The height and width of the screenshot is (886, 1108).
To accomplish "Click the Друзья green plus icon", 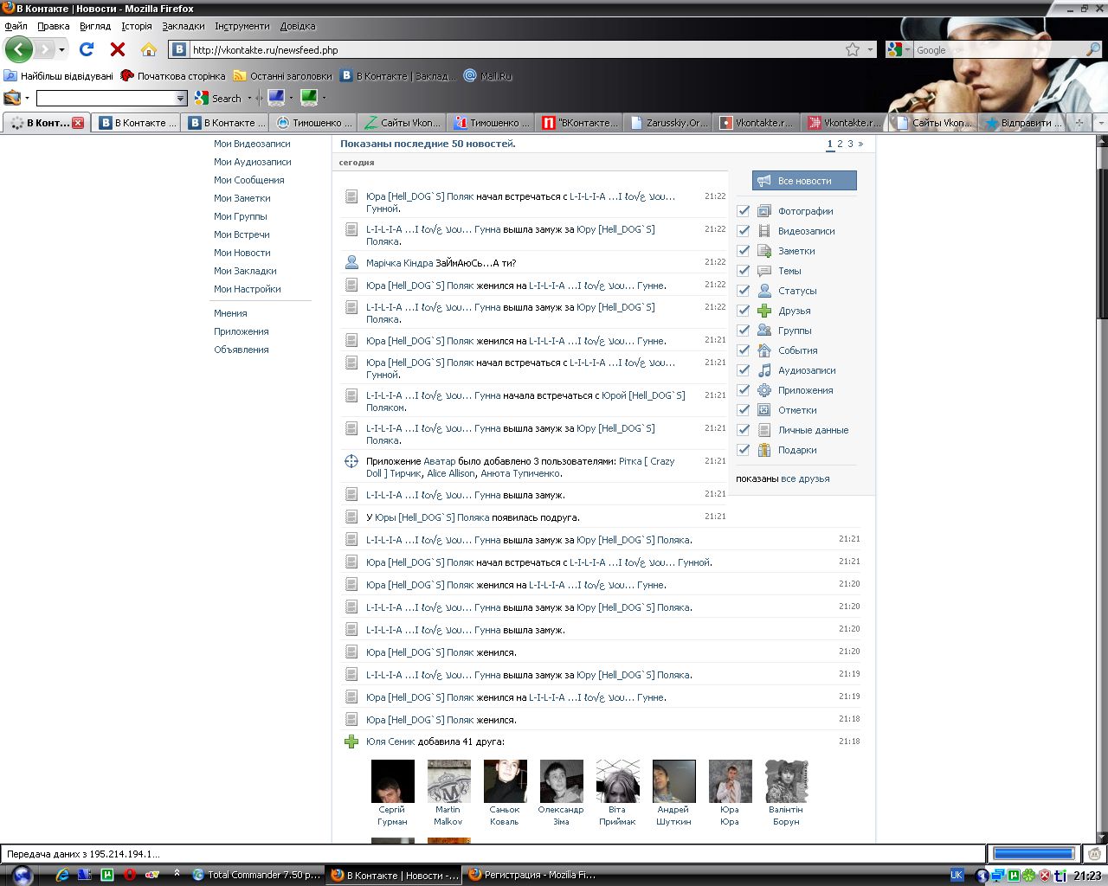I will (x=764, y=311).
